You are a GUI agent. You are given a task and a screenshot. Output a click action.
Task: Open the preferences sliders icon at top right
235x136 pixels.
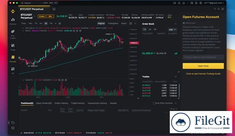pos(218,9)
